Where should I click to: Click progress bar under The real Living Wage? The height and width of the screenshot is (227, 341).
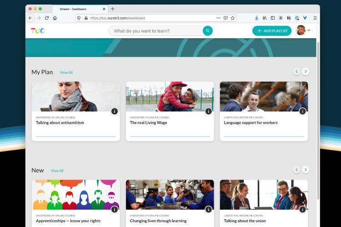[x=170, y=136]
